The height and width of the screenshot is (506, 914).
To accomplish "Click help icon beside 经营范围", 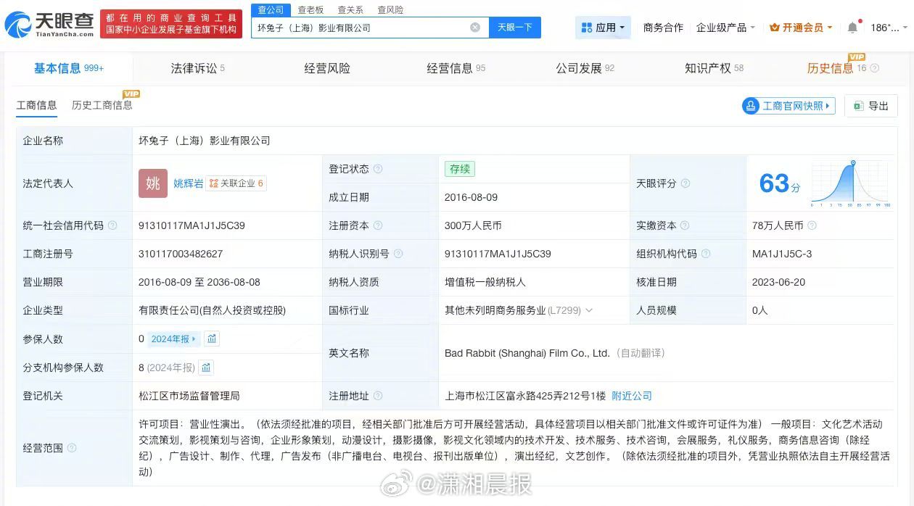I will pyautogui.click(x=72, y=448).
